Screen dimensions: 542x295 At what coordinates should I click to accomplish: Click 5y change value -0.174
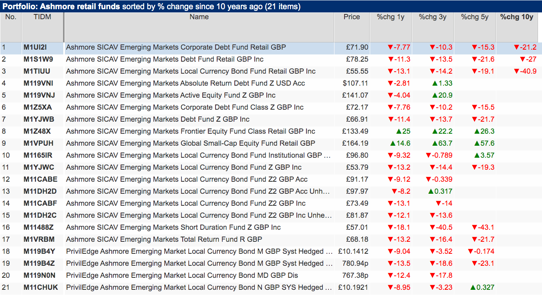coord(481,251)
